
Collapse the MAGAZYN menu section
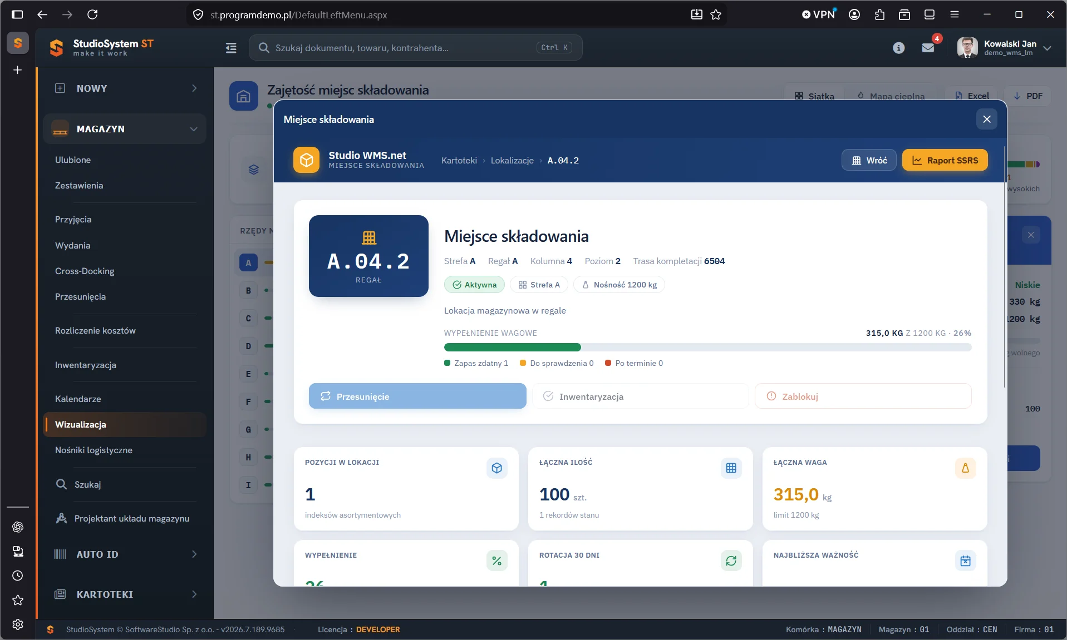(x=125, y=128)
